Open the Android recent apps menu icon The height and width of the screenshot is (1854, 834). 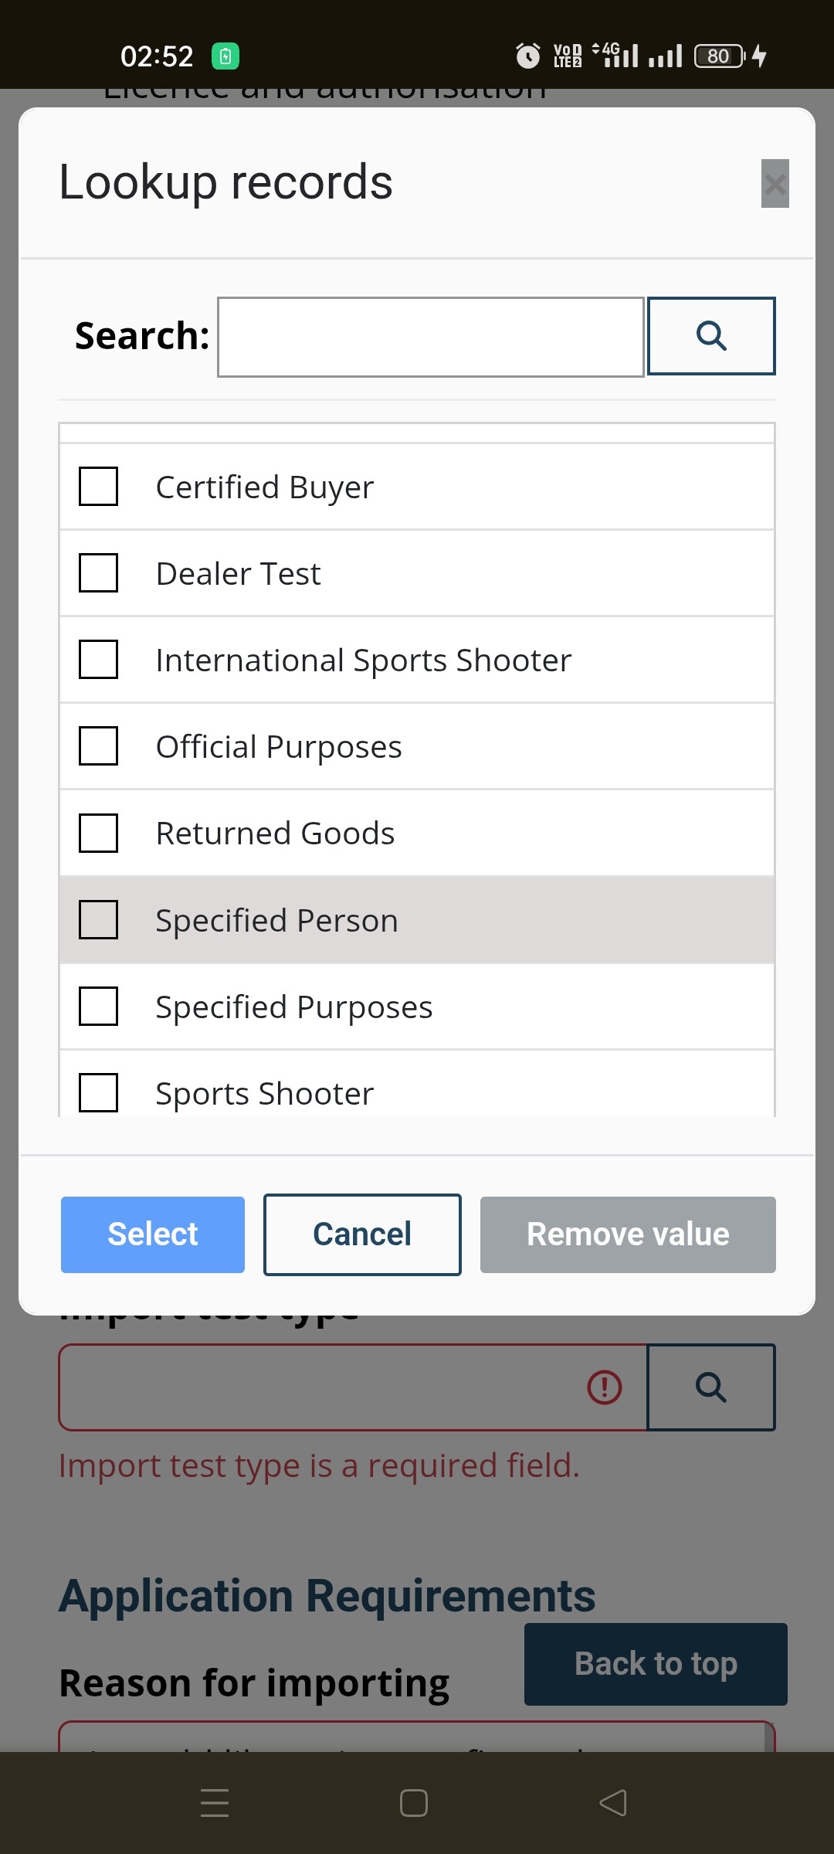pyautogui.click(x=215, y=1803)
